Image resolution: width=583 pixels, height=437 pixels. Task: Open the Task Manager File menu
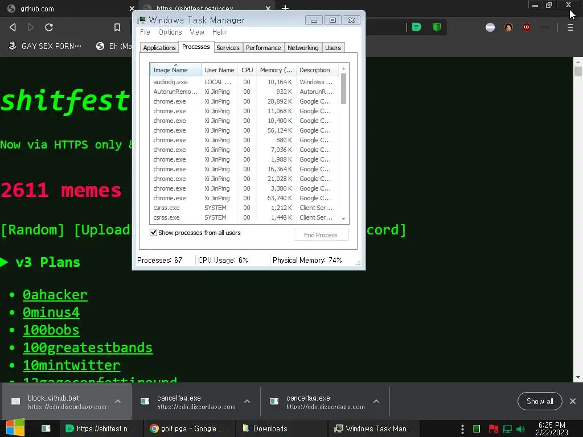145,32
